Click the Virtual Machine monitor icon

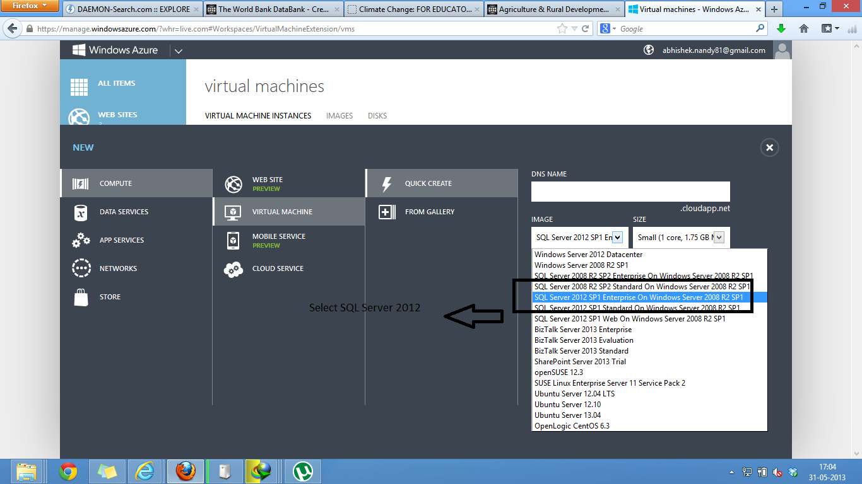pos(233,212)
